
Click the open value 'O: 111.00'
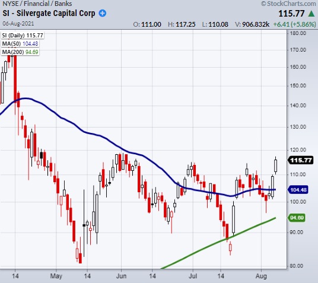click(x=147, y=24)
